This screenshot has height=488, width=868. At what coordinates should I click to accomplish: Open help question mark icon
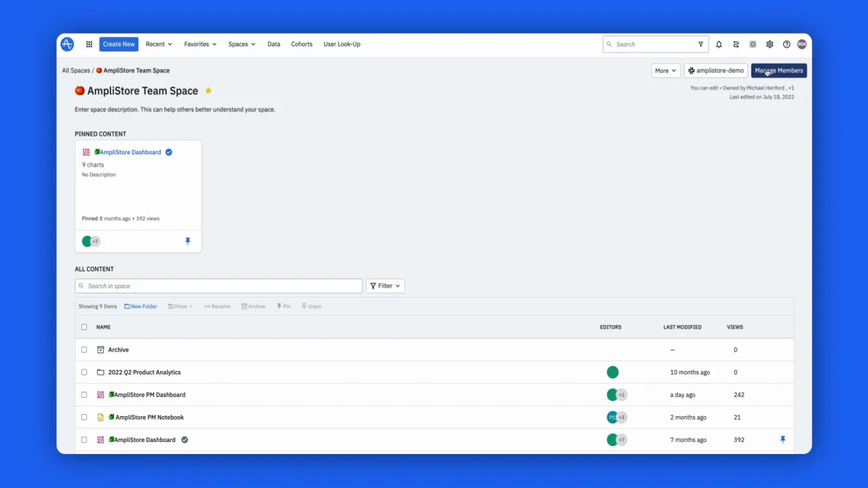pyautogui.click(x=787, y=44)
